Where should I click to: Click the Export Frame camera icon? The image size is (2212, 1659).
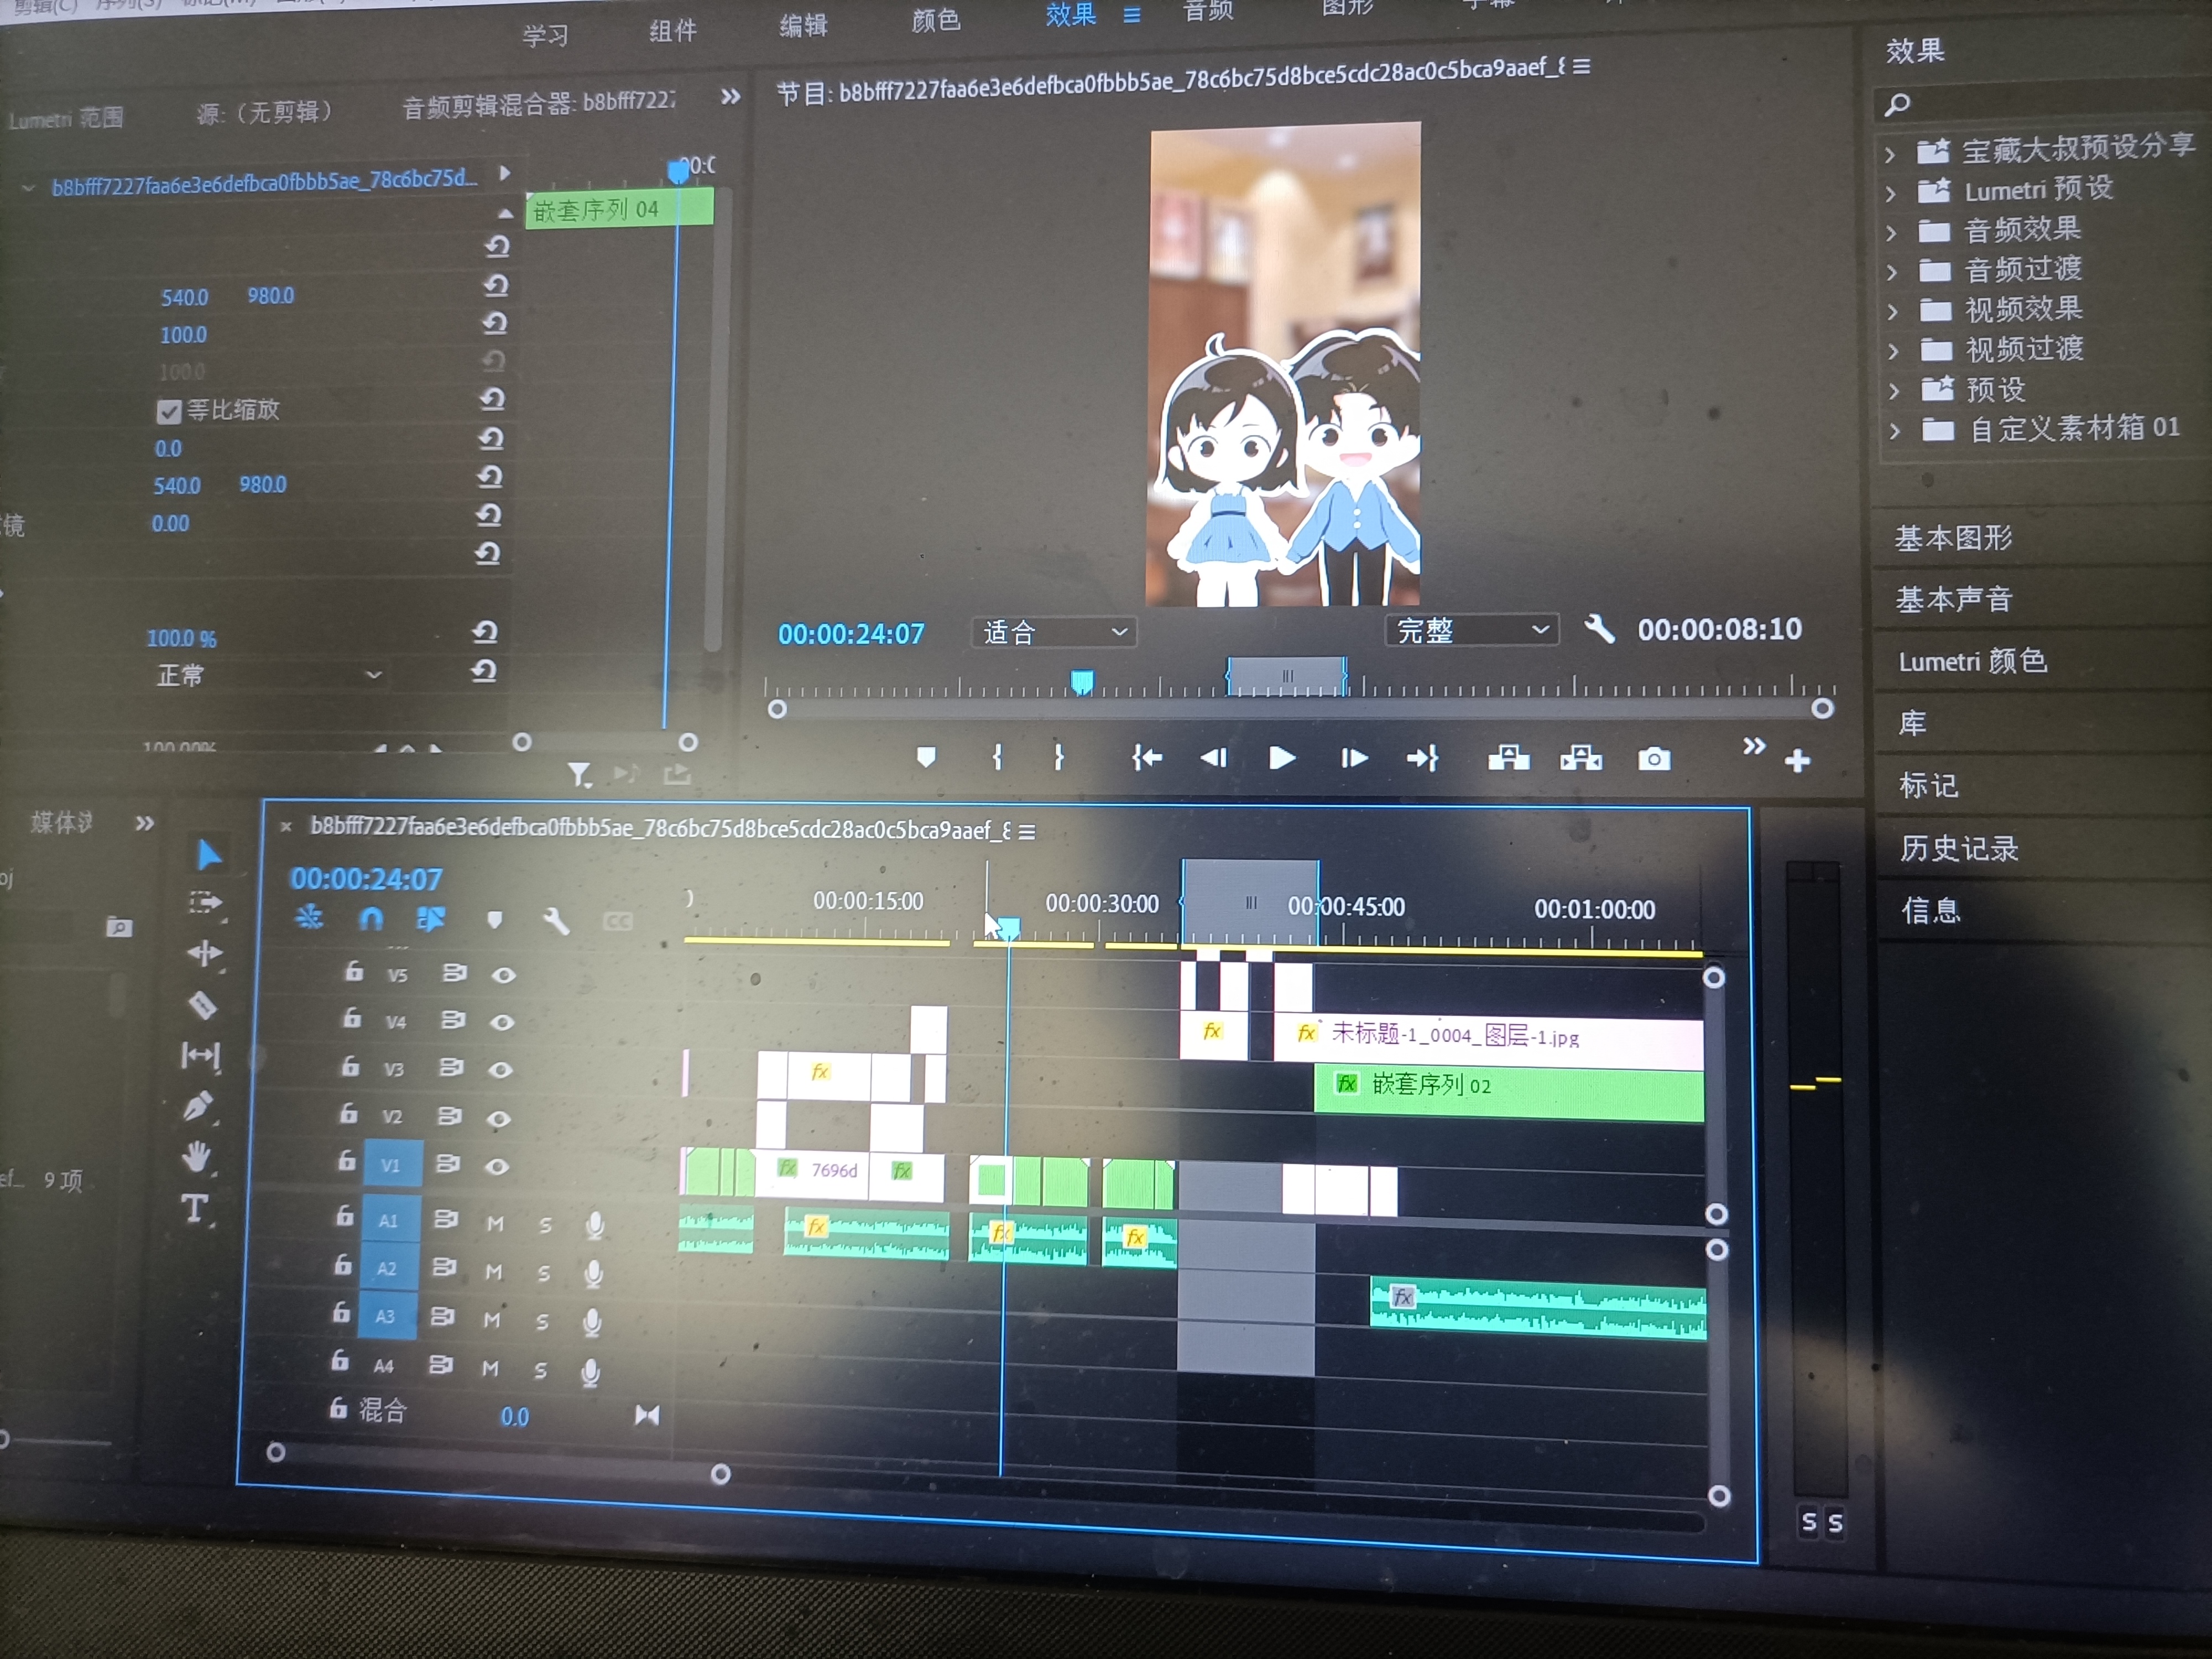click(x=1654, y=759)
